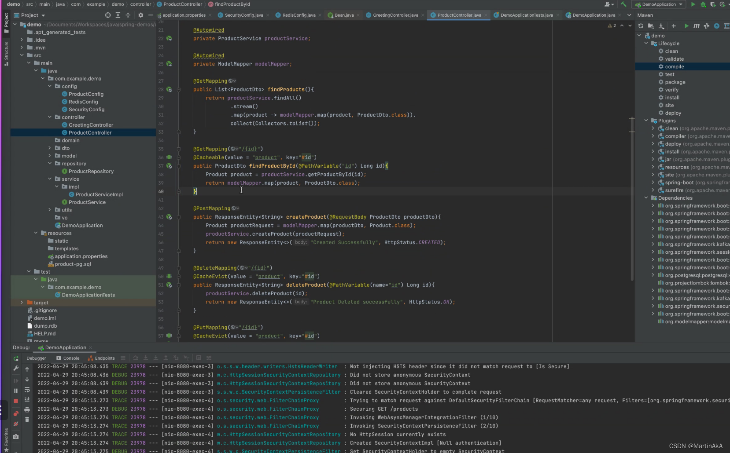
Task: Collapse Maven Lifecycle node
Action: pyautogui.click(x=646, y=44)
